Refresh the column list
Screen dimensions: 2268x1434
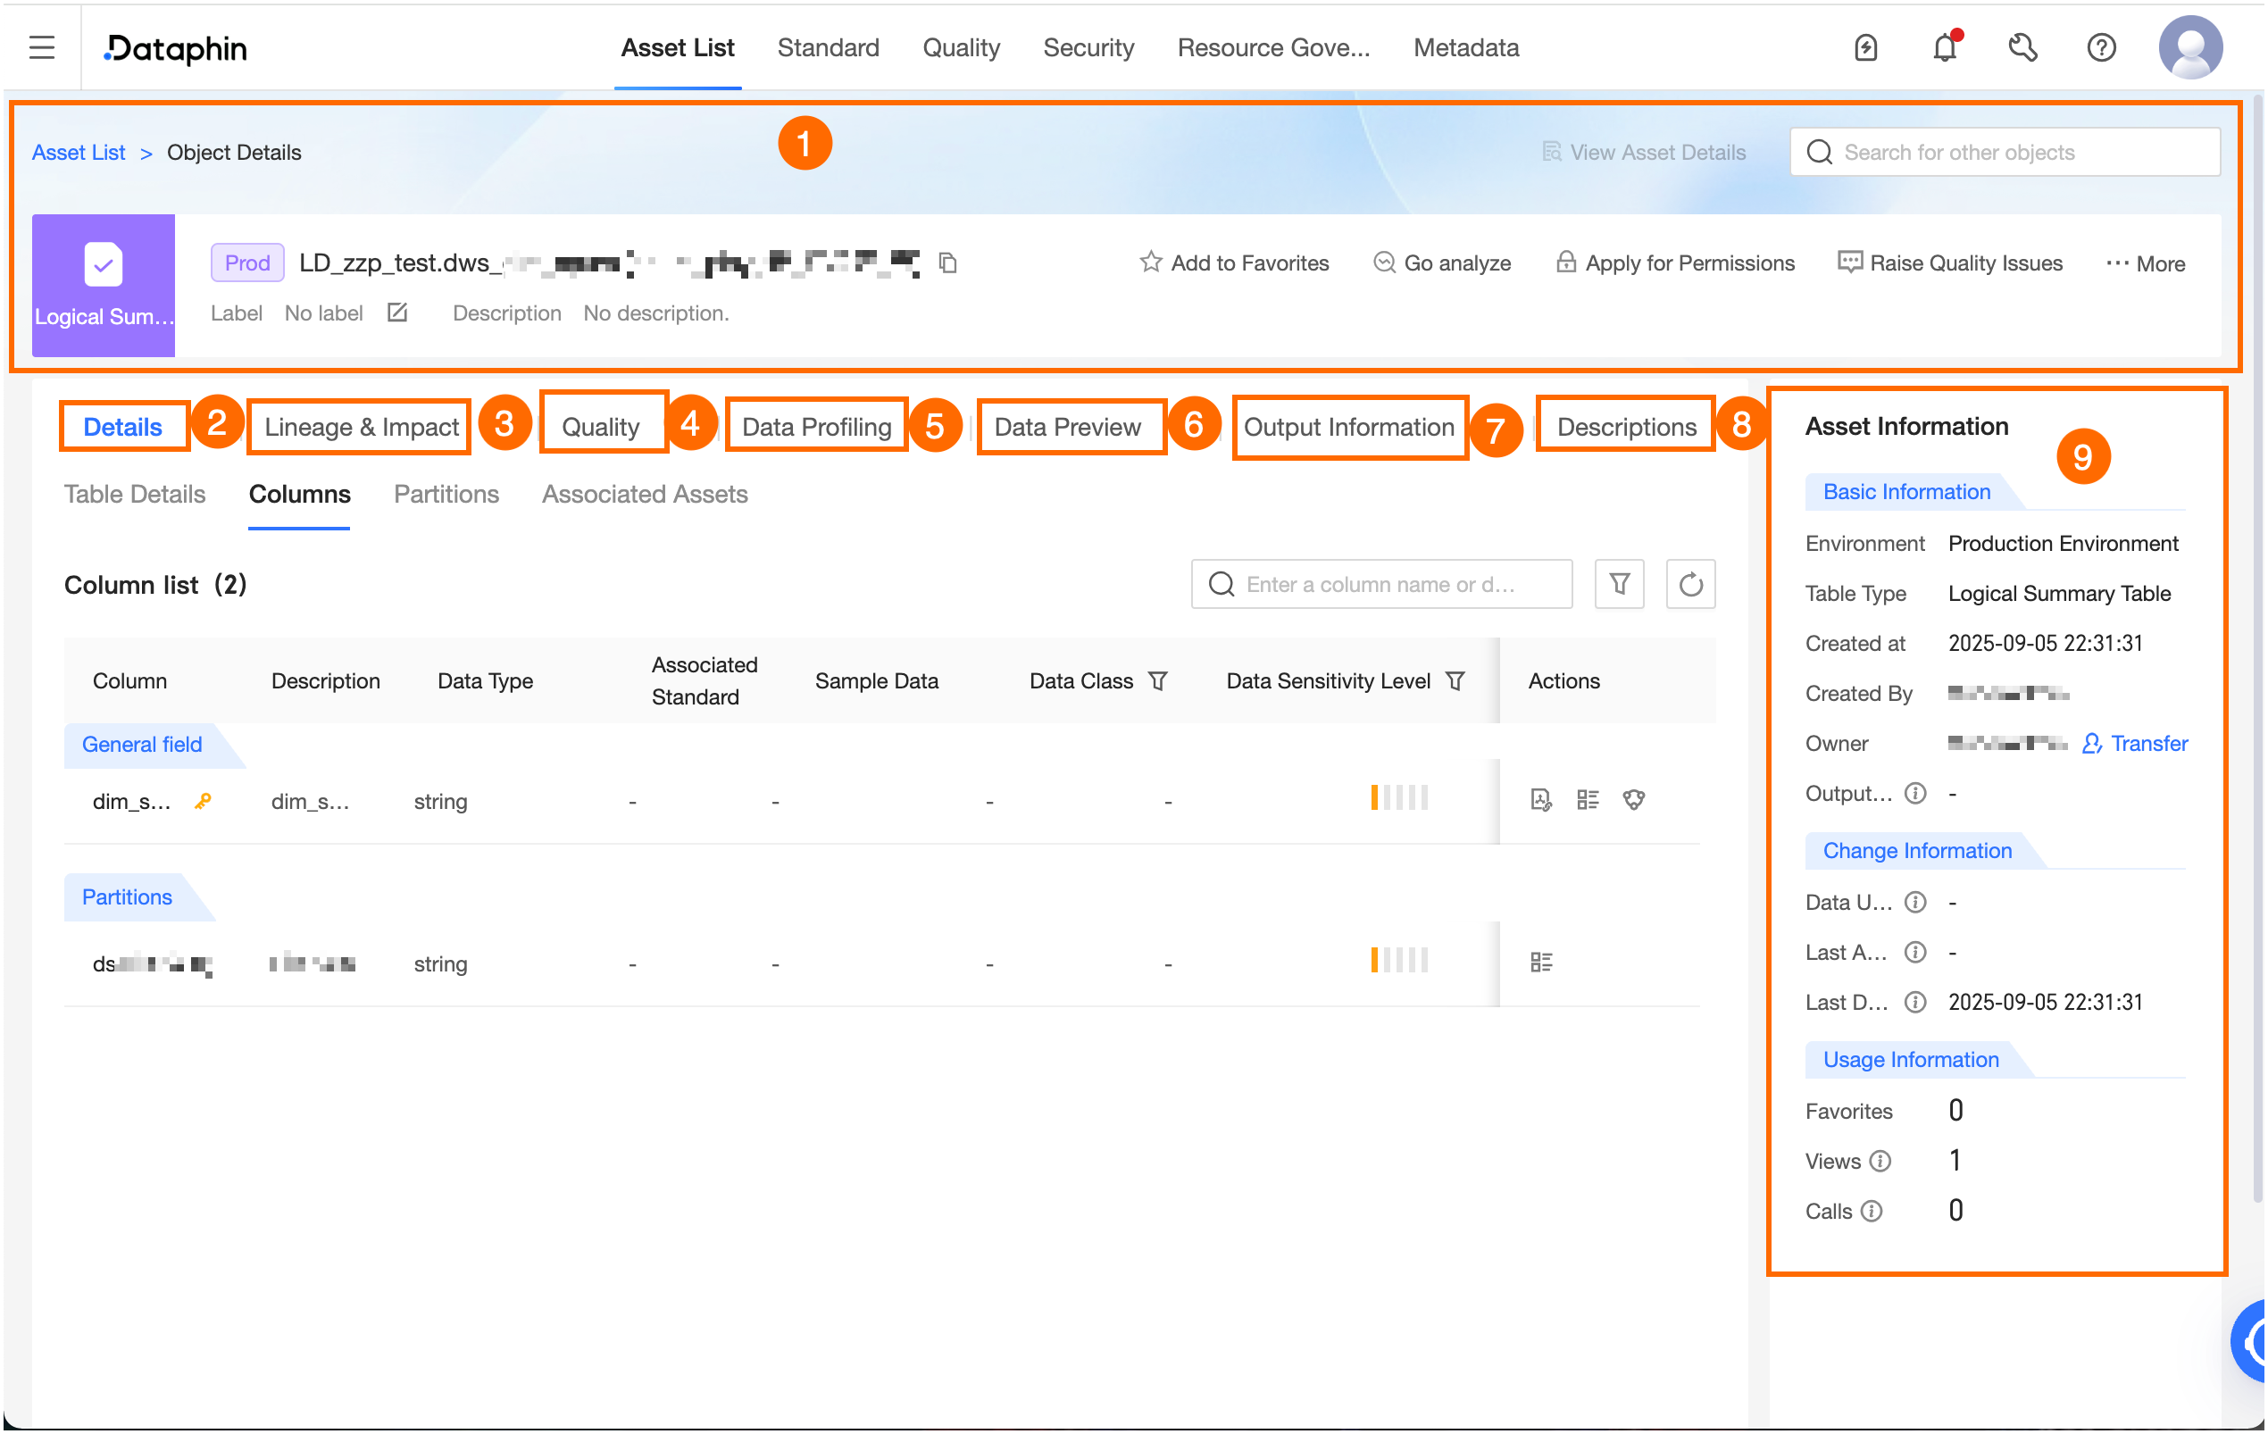coord(1689,584)
